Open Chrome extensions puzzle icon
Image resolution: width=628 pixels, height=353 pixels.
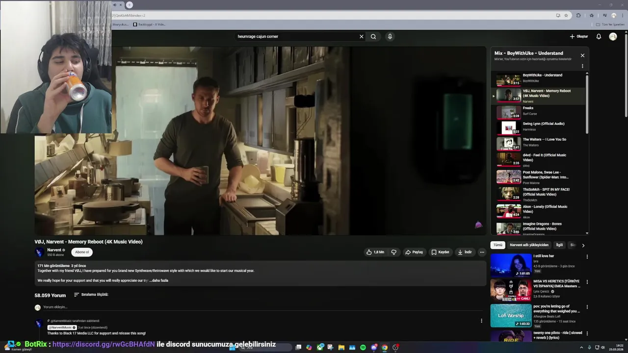click(x=578, y=15)
